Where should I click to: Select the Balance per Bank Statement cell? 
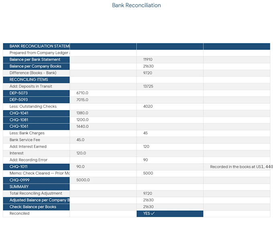36,60
